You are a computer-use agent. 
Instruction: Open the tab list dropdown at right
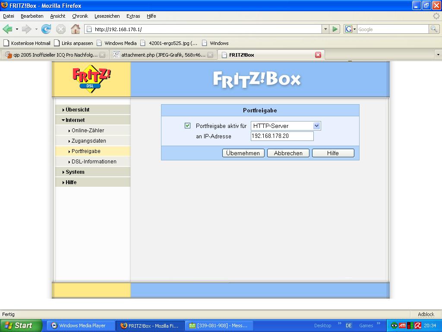point(438,55)
